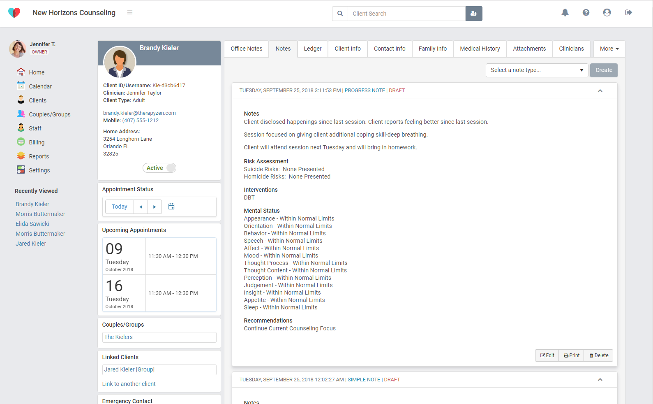The height and width of the screenshot is (404, 653).
Task: Open Couples/Groups from the sidebar
Action: [x=44, y=114]
